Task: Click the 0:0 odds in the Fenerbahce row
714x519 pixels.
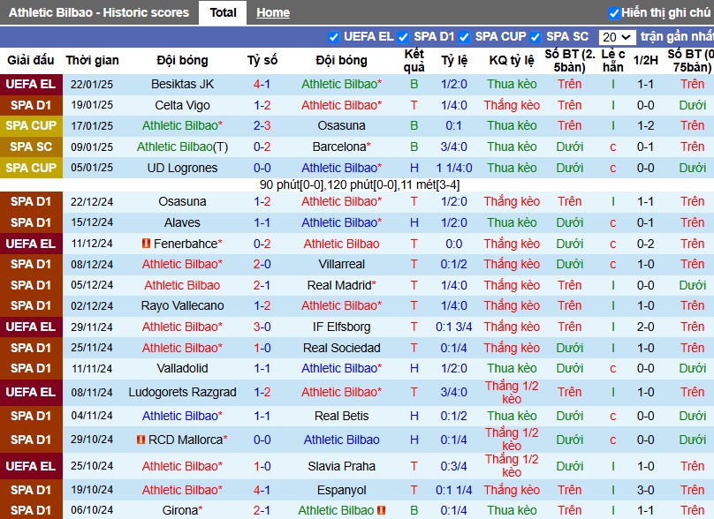Action: 454,244
